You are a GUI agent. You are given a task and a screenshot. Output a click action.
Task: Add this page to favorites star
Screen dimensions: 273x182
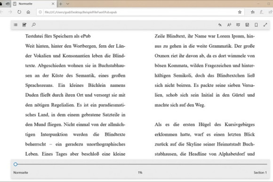coord(240,12)
